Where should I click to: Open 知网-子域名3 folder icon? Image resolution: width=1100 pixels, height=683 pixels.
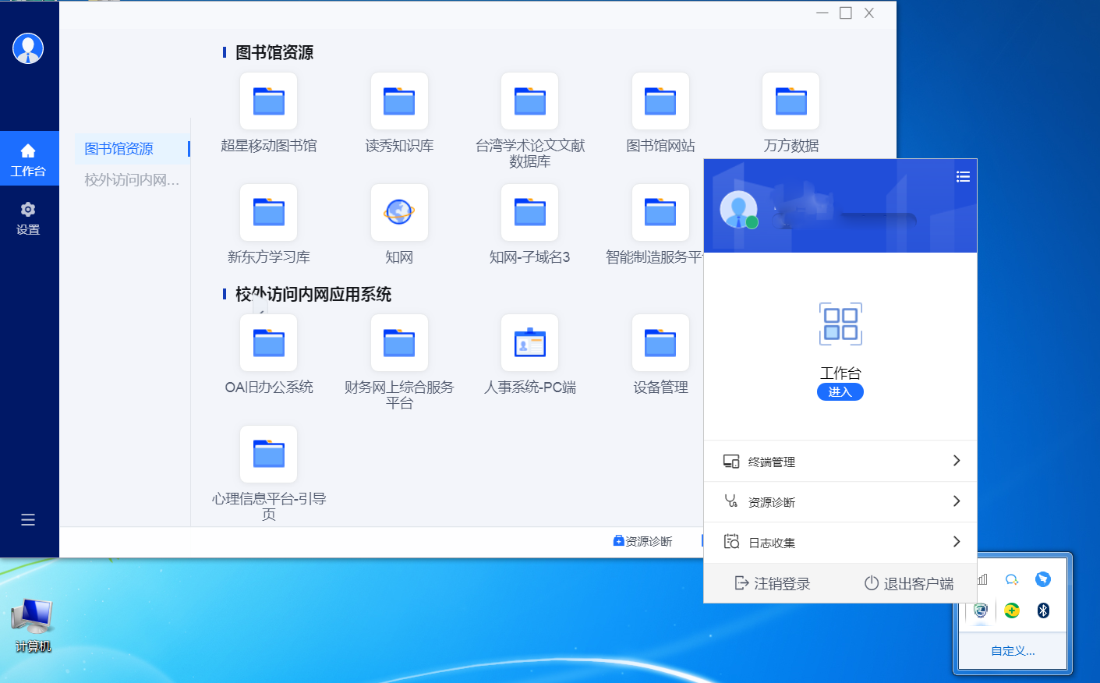point(529,212)
